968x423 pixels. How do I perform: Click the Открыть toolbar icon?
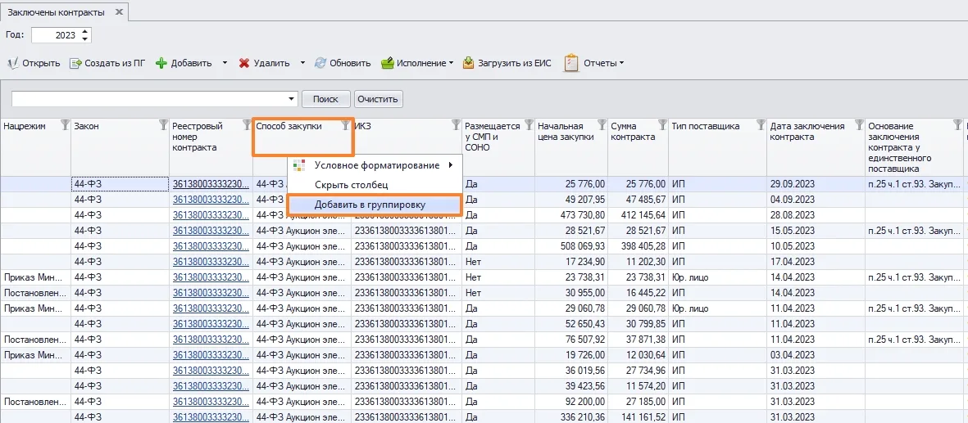tap(13, 63)
